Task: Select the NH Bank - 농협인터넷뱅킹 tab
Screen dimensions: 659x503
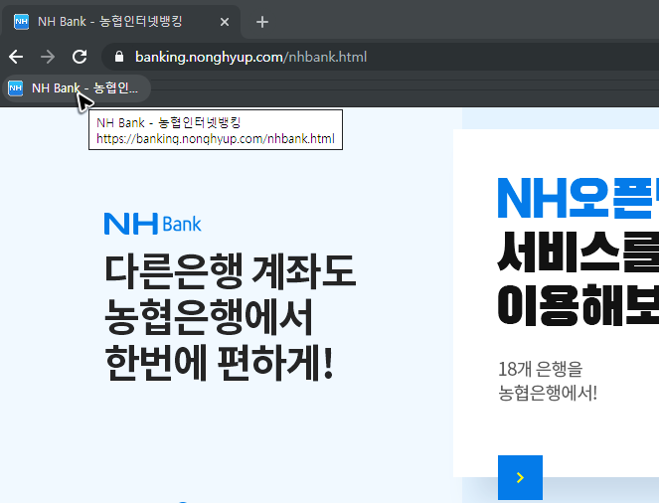Action: pyautogui.click(x=121, y=22)
